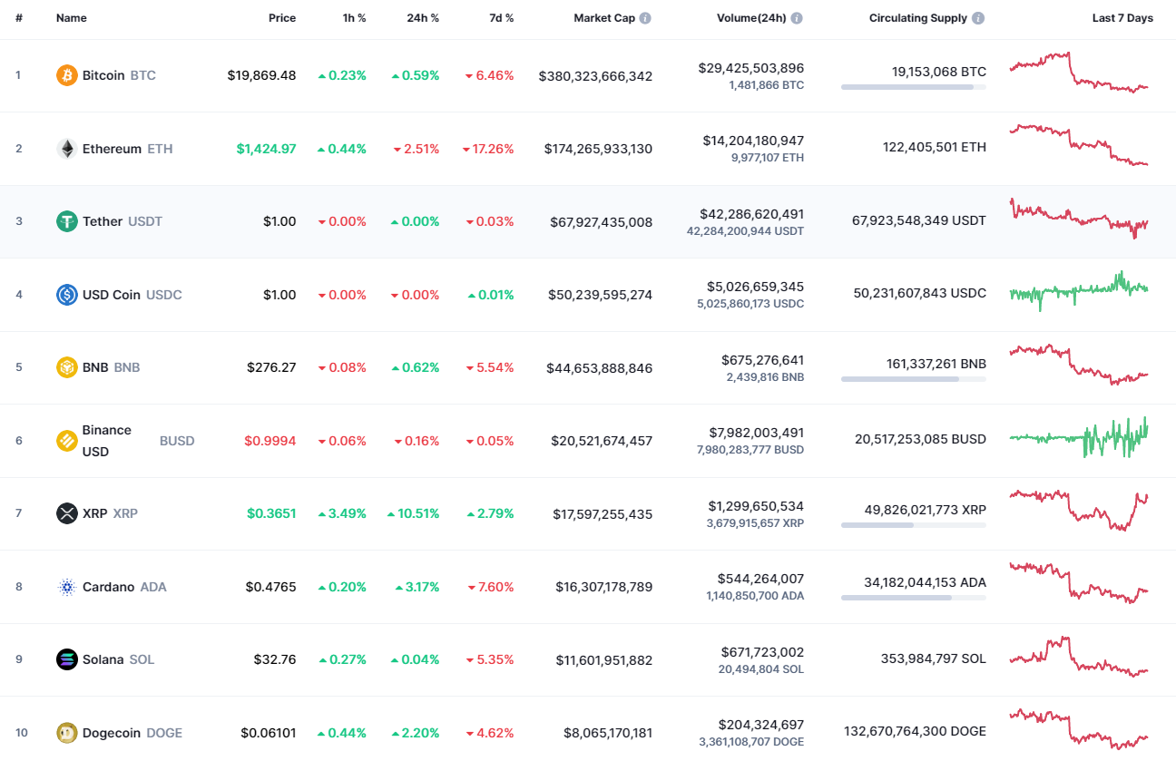Click the Volume(24h) info icon
This screenshot has width=1176, height=761.
(797, 16)
